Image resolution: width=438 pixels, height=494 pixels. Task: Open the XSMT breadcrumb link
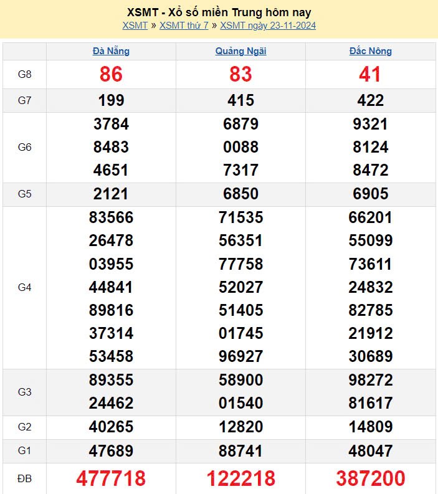(x=135, y=26)
